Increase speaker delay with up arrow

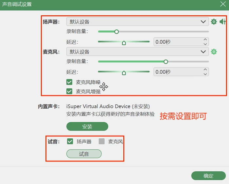click(205, 39)
